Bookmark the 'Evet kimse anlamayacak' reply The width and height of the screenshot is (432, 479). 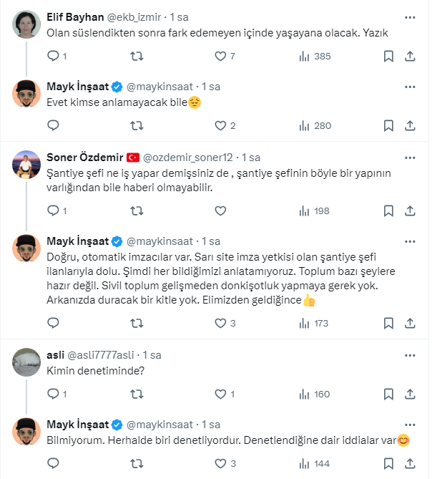[388, 125]
